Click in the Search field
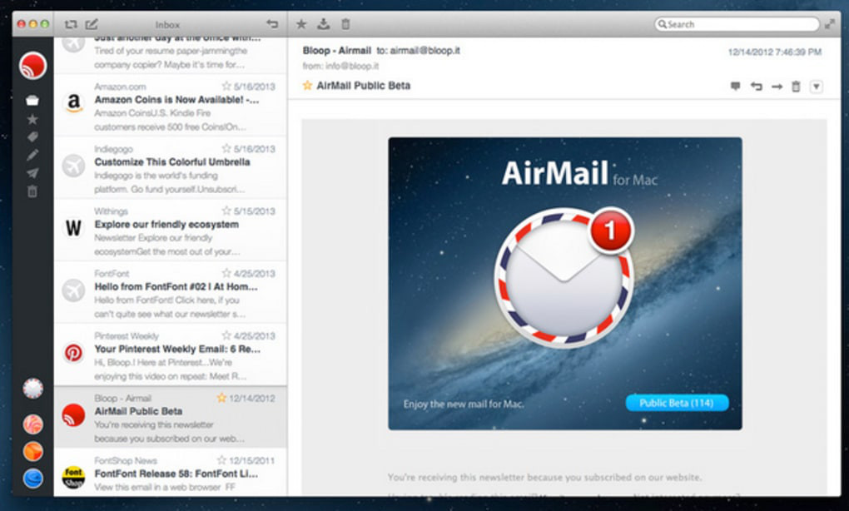The image size is (849, 511). (x=737, y=24)
